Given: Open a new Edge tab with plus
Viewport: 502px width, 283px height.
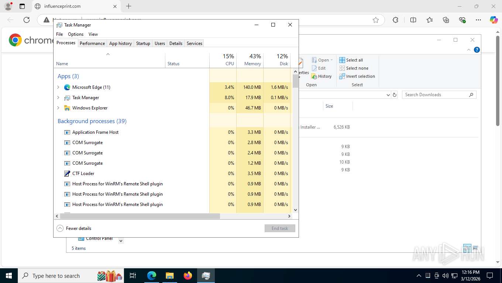Looking at the screenshot, I should [x=128, y=6].
